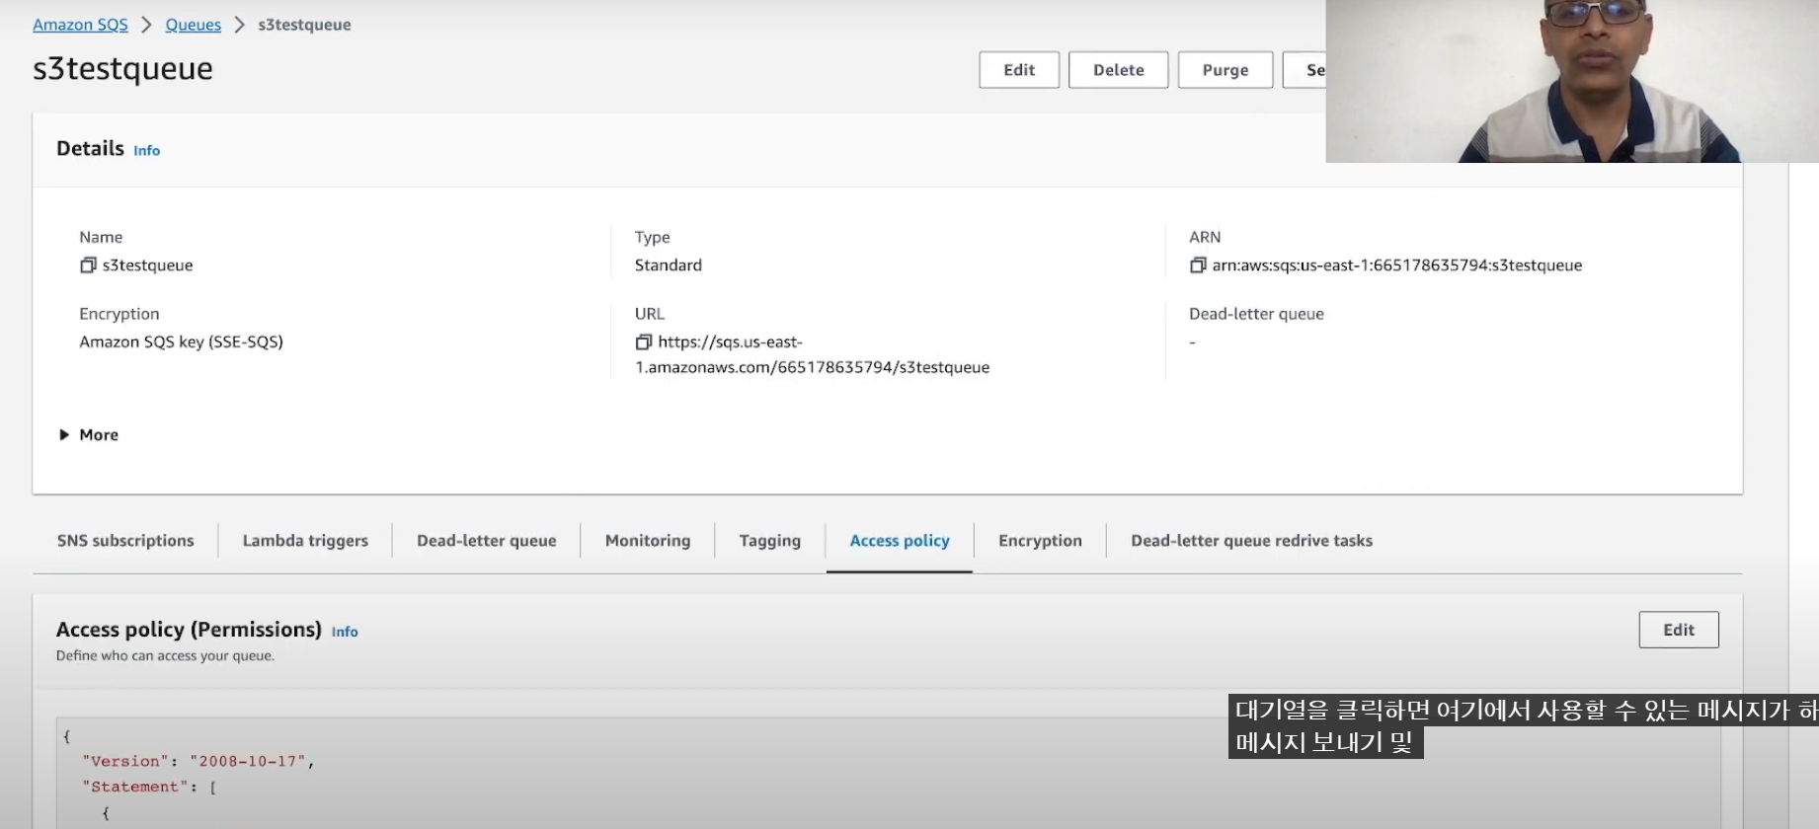Switch to Lambda triggers tab
Viewport: 1819px width, 829px height.
pyautogui.click(x=305, y=541)
